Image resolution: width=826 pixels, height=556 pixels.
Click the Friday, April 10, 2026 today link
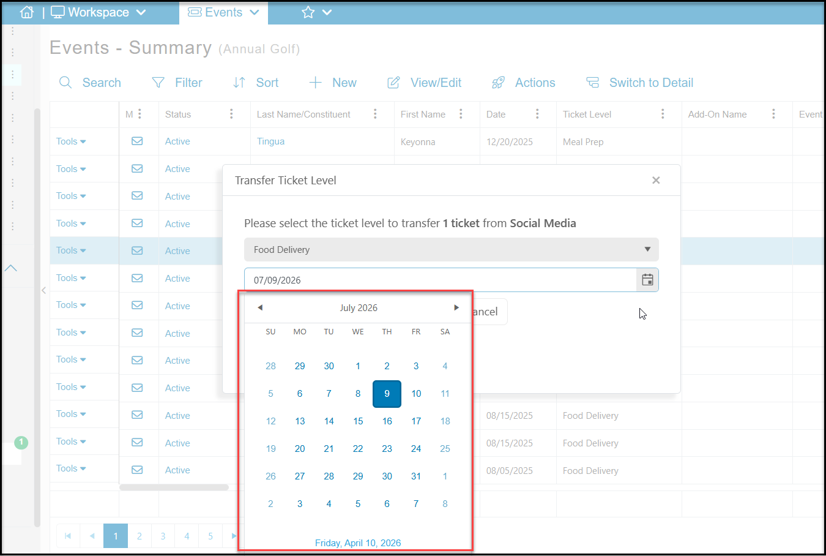pos(358,543)
